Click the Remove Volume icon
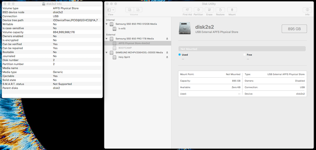Screen dimensions: 316x150 [138, 10]
